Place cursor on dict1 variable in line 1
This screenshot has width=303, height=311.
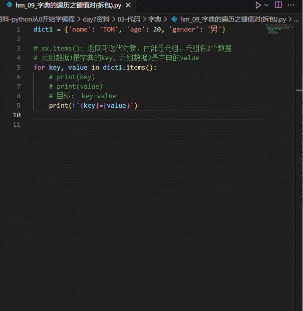[43, 30]
